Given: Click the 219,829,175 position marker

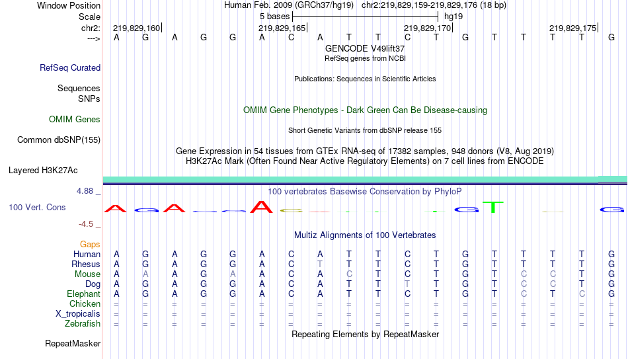Looking at the screenshot, I should point(573,28).
